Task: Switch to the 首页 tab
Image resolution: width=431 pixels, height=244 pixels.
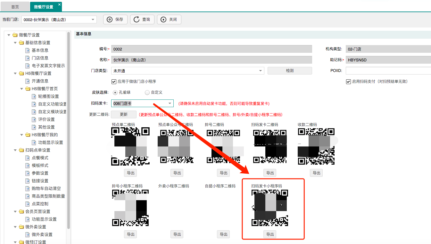Action: [15, 7]
